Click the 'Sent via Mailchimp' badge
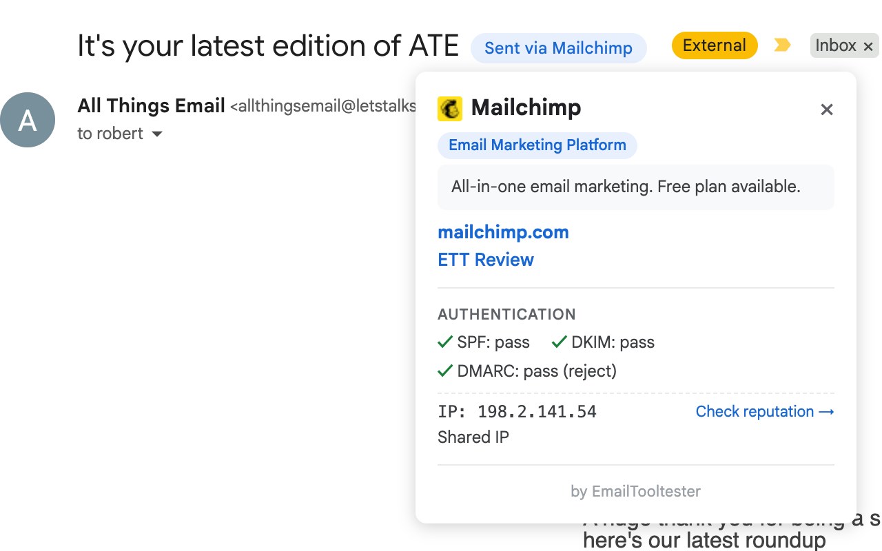 [x=558, y=48]
